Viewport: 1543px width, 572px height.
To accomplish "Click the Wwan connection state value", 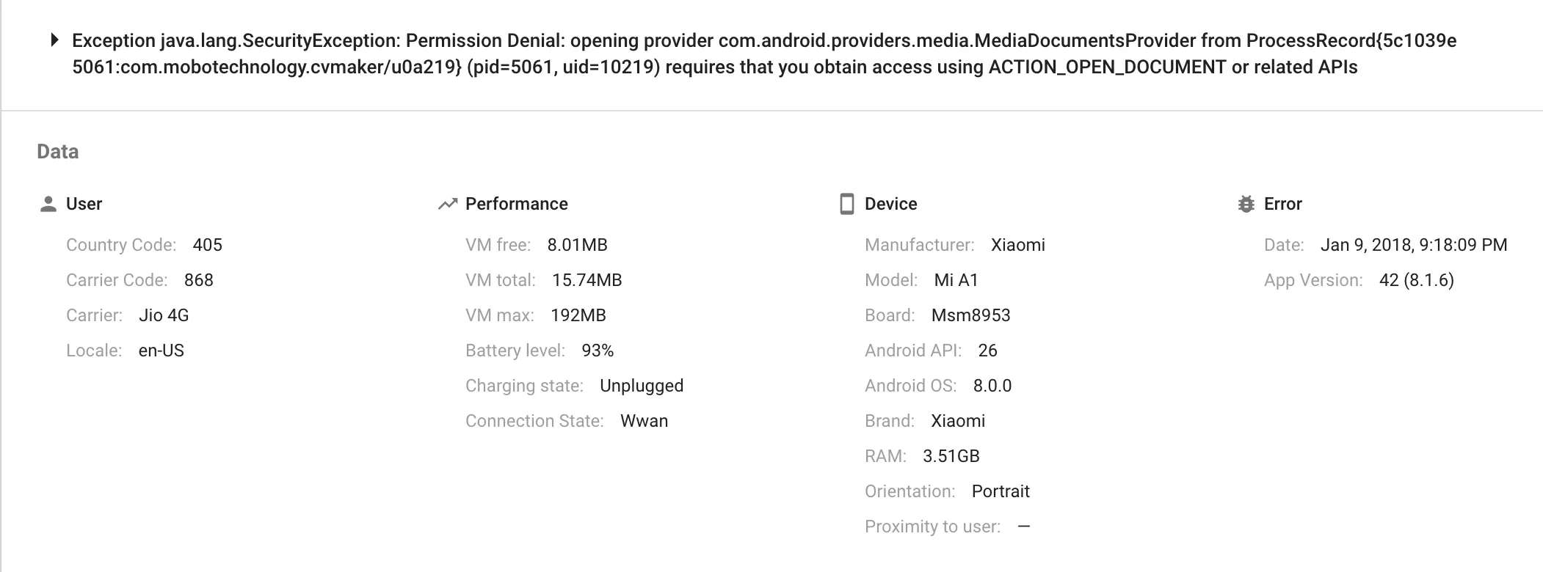I will click(644, 421).
